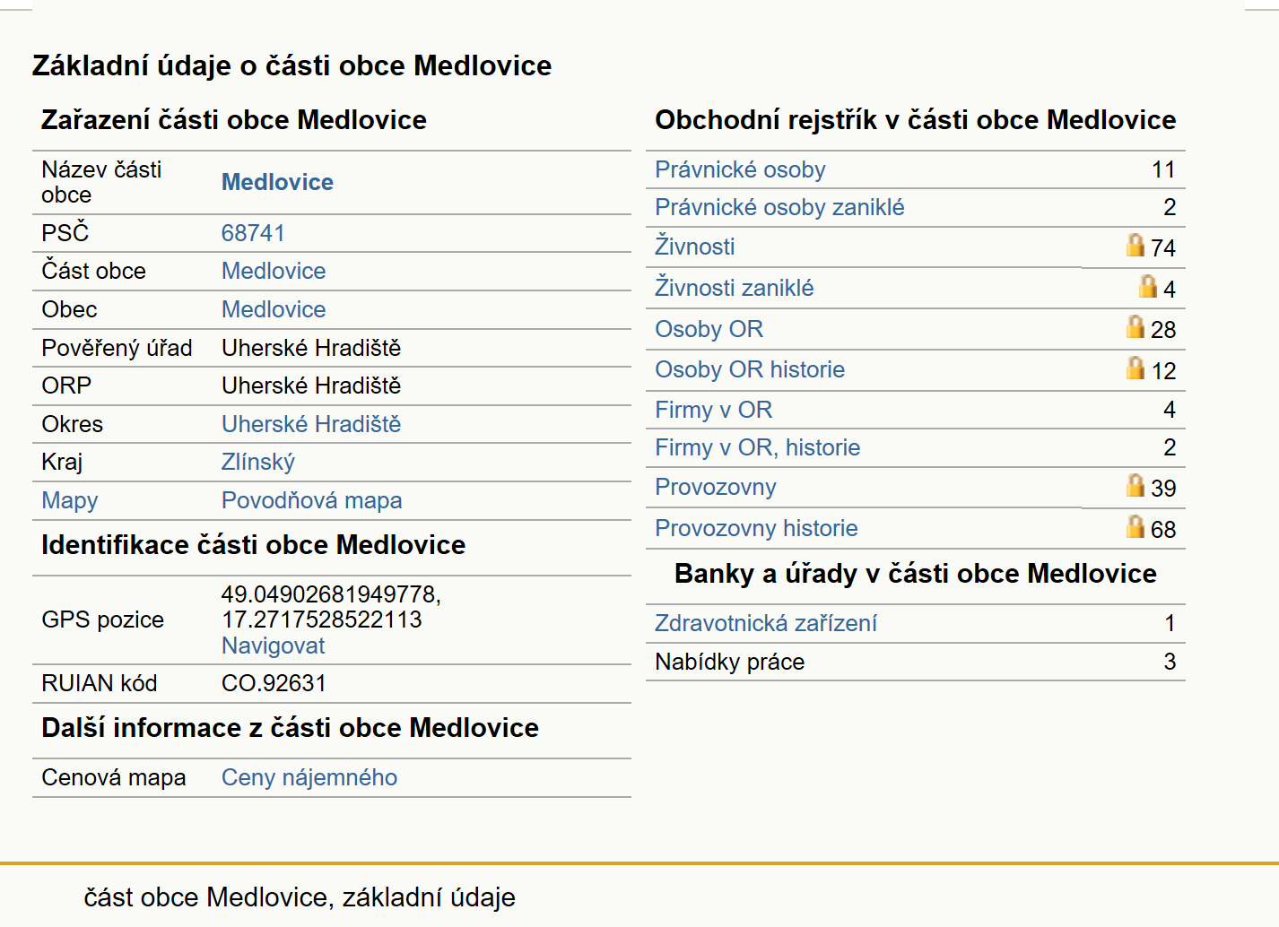Click the lock icon in Provozovny row

click(x=1135, y=485)
